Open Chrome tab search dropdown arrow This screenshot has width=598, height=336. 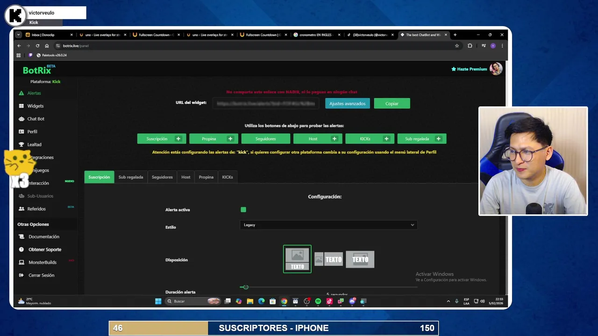[18, 35]
